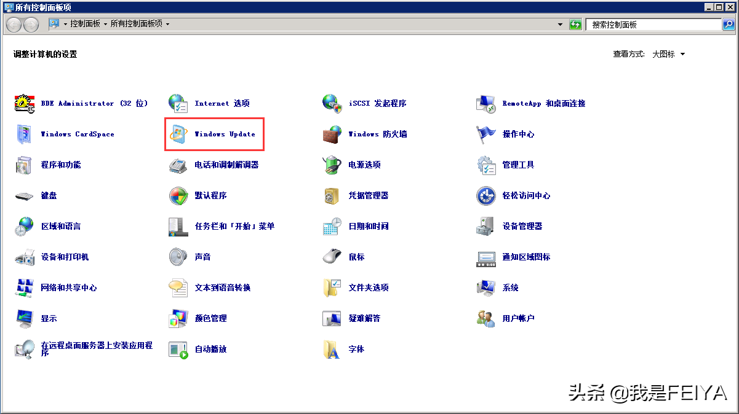
Task: Open RemoteApp 和桌面连接 icon
Action: tap(486, 103)
